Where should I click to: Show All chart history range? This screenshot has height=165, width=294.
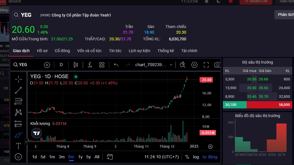[97, 157]
